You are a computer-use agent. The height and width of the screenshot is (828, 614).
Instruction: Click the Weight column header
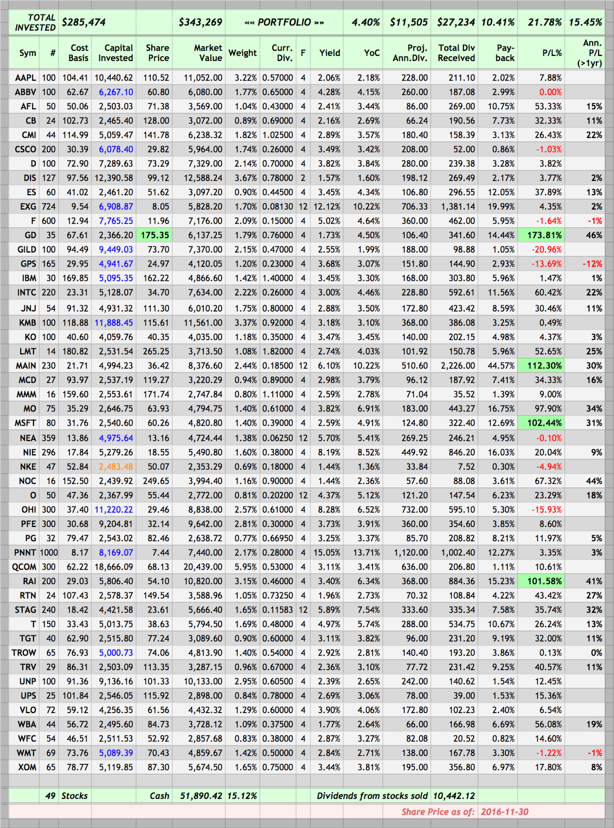(242, 53)
